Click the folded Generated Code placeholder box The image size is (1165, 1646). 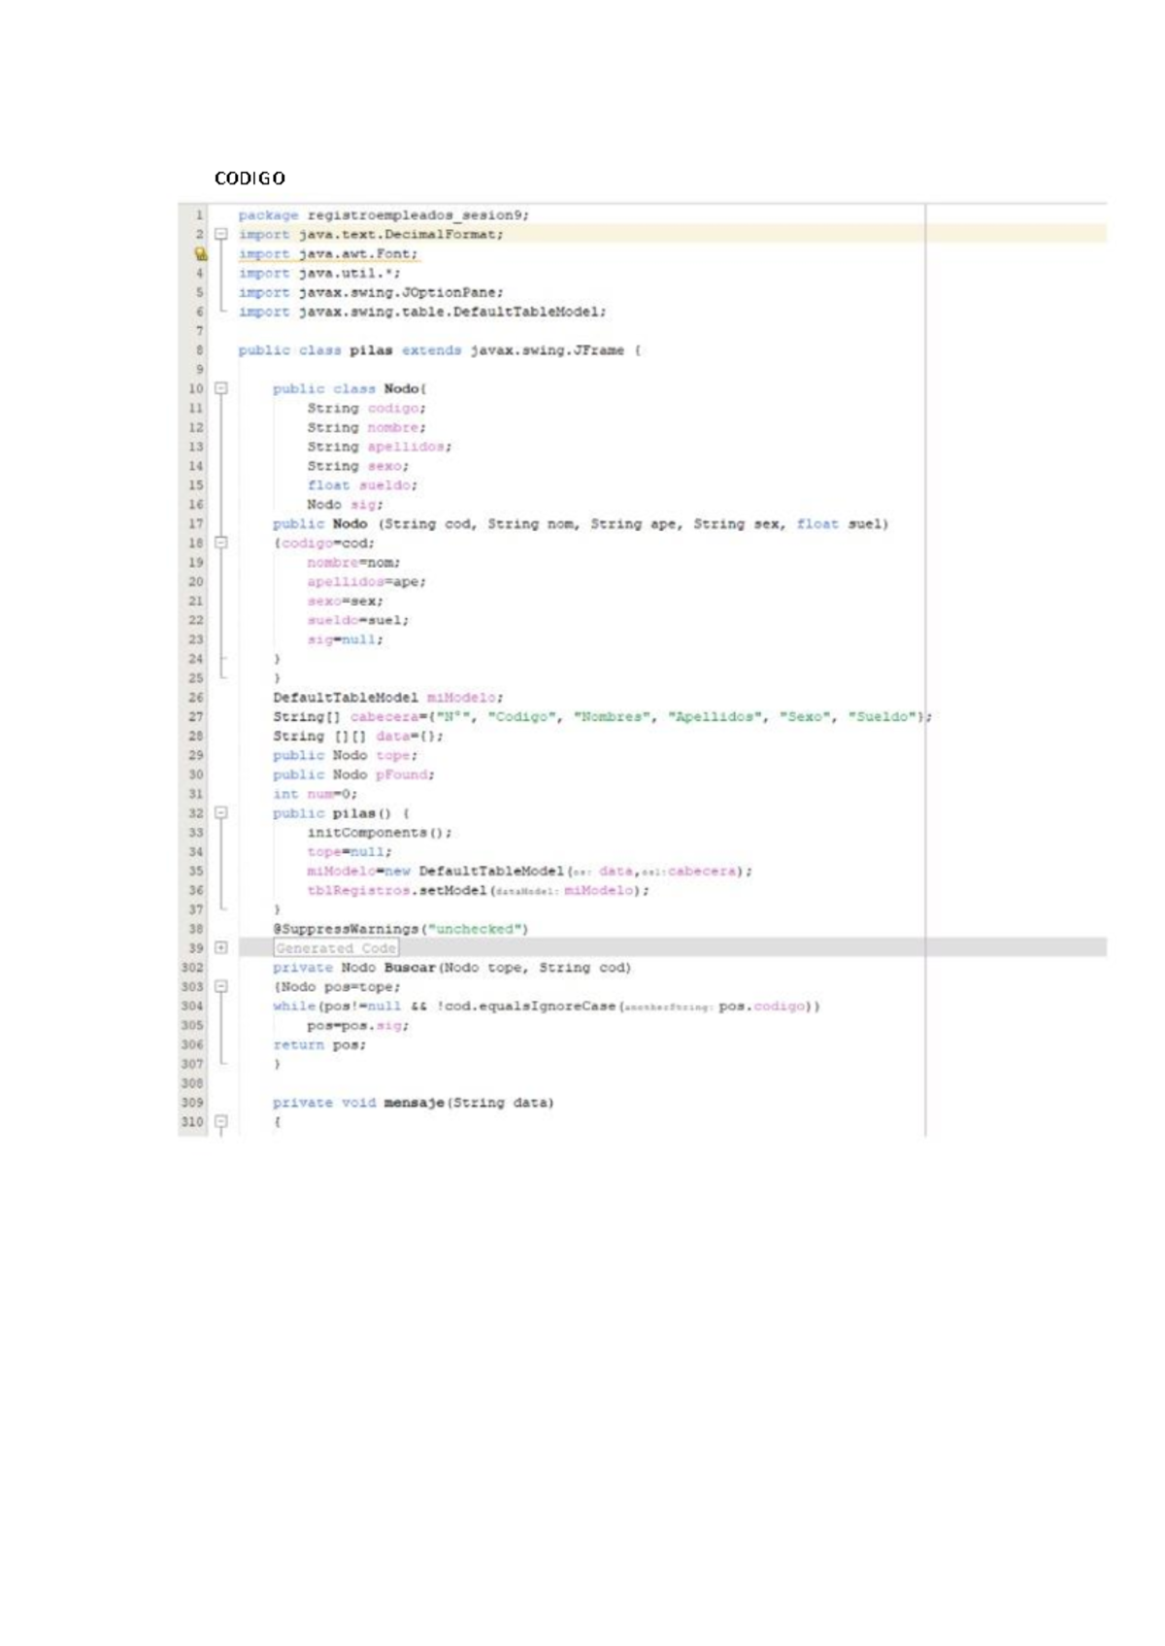pyautogui.click(x=336, y=948)
